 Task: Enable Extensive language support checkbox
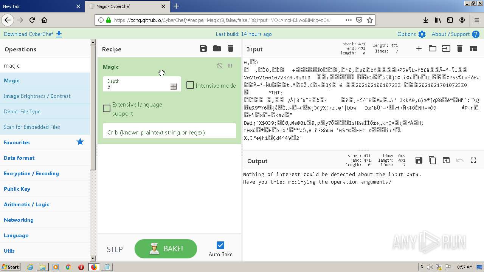pos(107,109)
